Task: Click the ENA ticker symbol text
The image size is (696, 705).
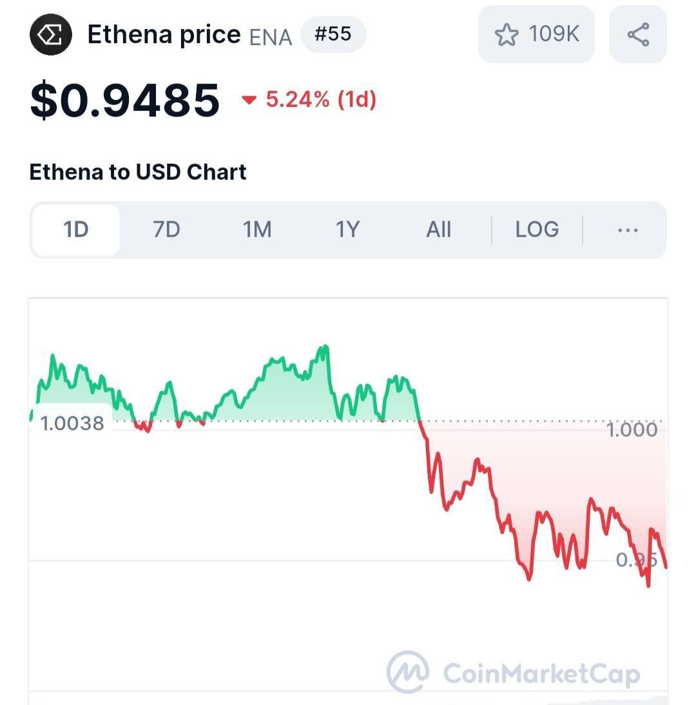Action: pos(271,37)
